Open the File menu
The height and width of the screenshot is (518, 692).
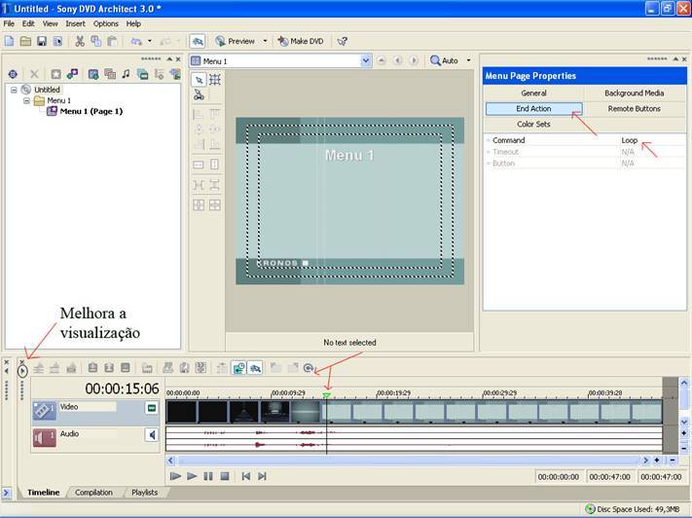(x=9, y=23)
